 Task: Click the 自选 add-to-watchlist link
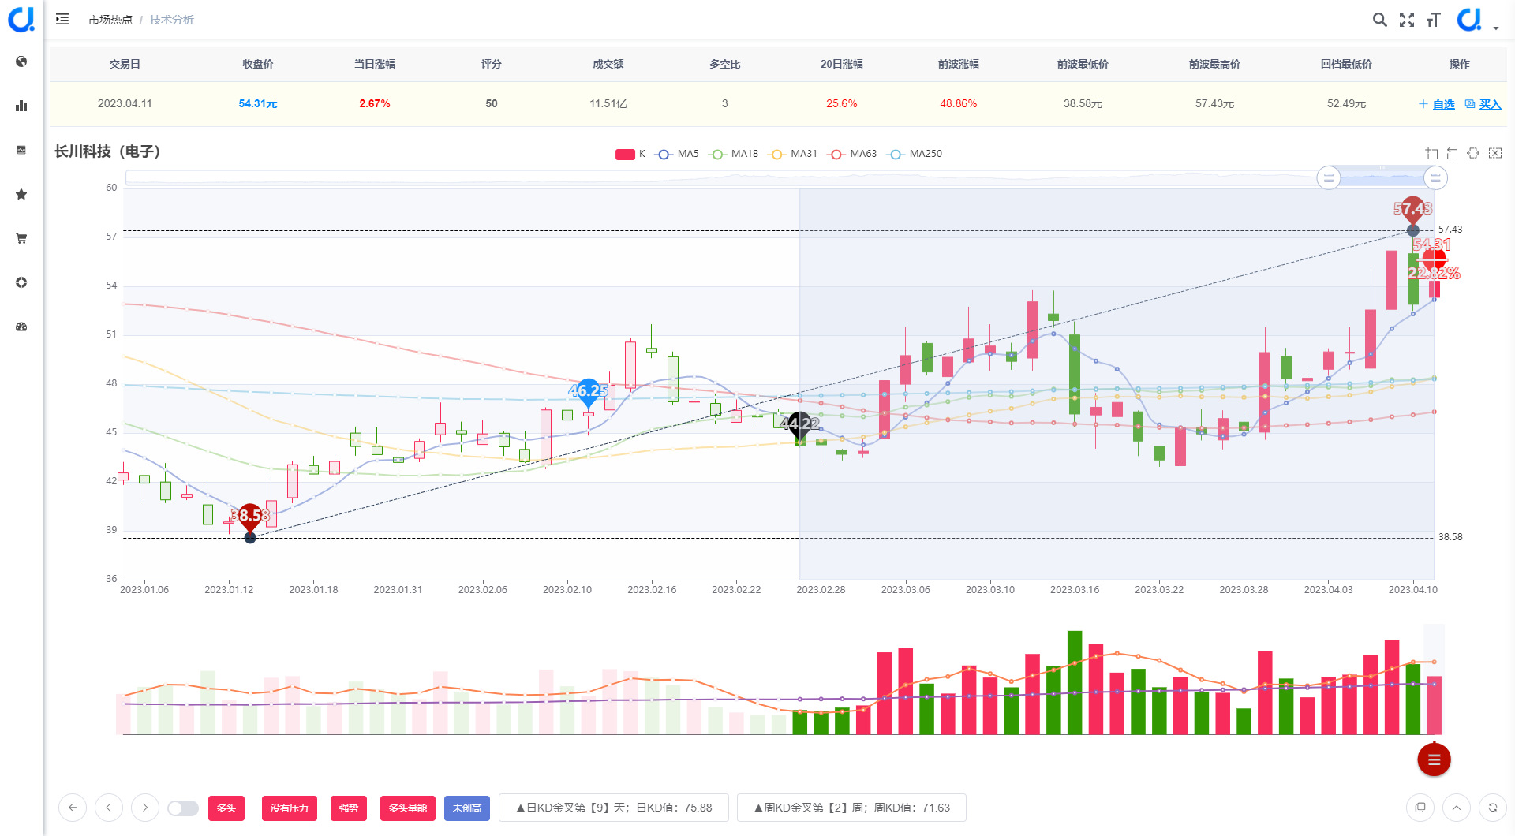1444,104
